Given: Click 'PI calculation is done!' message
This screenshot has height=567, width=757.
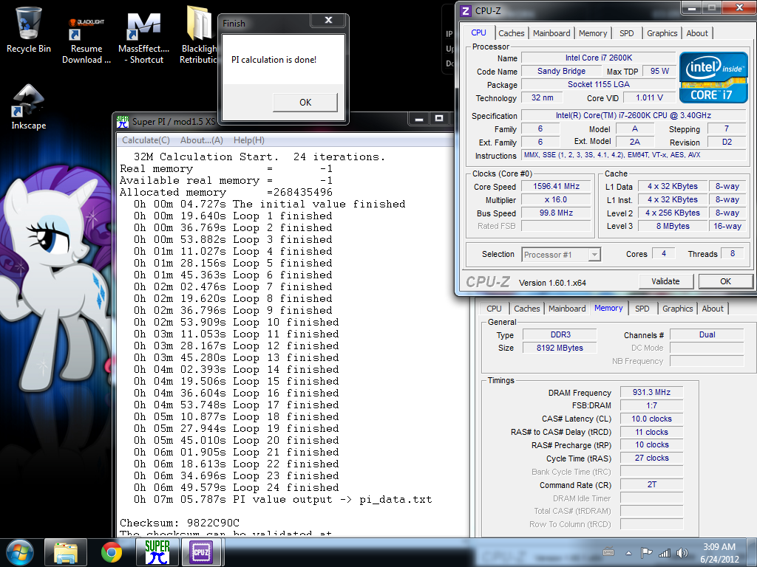Looking at the screenshot, I should (x=274, y=60).
